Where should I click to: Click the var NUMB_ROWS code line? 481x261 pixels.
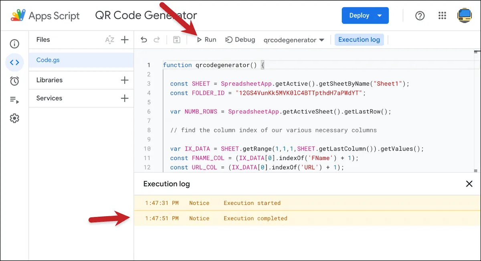[x=281, y=112]
